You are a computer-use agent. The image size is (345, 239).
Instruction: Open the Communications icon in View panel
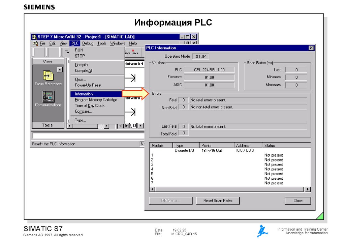[x=48, y=97]
